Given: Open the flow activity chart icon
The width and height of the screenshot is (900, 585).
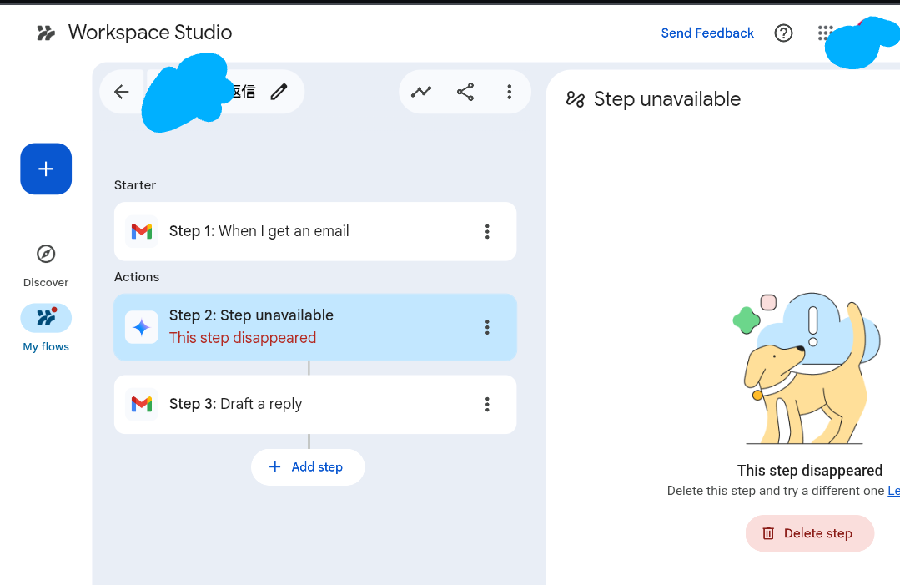Looking at the screenshot, I should [421, 92].
